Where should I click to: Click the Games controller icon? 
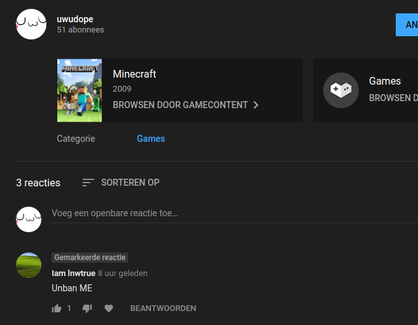pos(341,90)
